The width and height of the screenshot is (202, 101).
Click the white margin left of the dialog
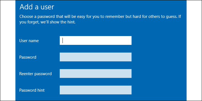pyautogui.click(x=8, y=51)
